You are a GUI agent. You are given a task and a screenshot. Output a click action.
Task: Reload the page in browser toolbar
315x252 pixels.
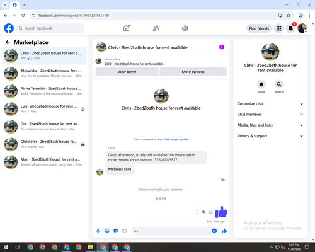pos(23,16)
